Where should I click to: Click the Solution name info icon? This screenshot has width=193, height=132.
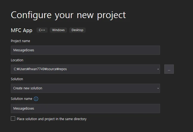[x=36, y=99]
